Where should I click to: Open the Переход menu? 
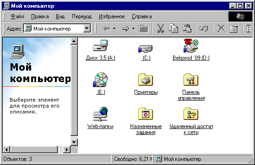(x=81, y=16)
